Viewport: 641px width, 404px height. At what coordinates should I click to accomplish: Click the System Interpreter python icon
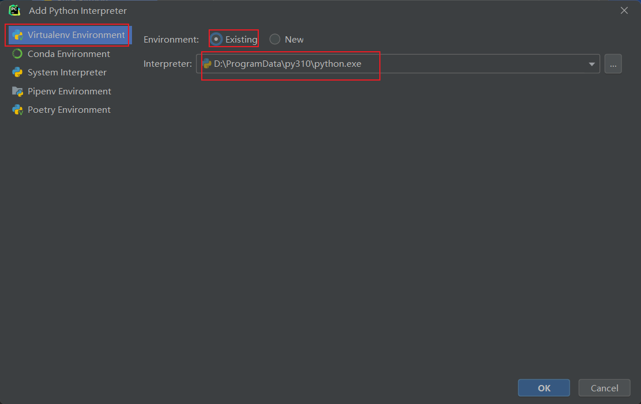tap(17, 73)
